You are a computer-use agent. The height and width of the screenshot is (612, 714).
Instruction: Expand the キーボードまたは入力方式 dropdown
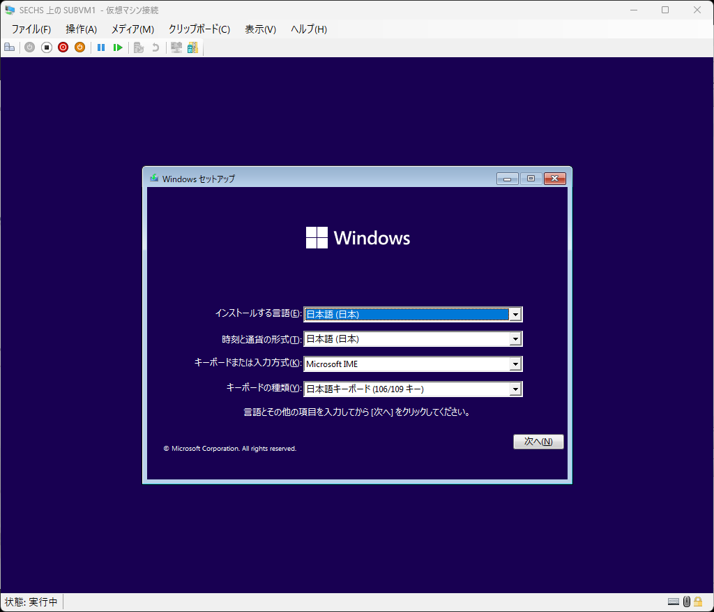pyautogui.click(x=515, y=364)
